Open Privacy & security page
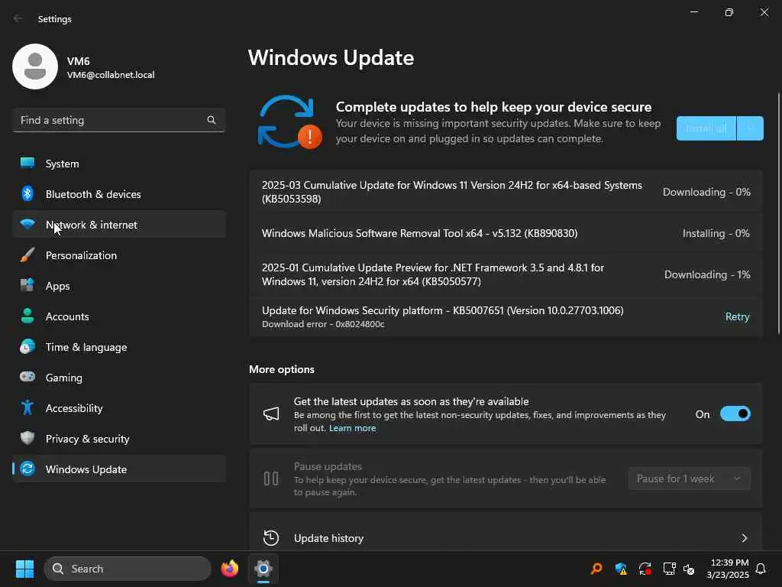Image resolution: width=782 pixels, height=587 pixels. 119,438
